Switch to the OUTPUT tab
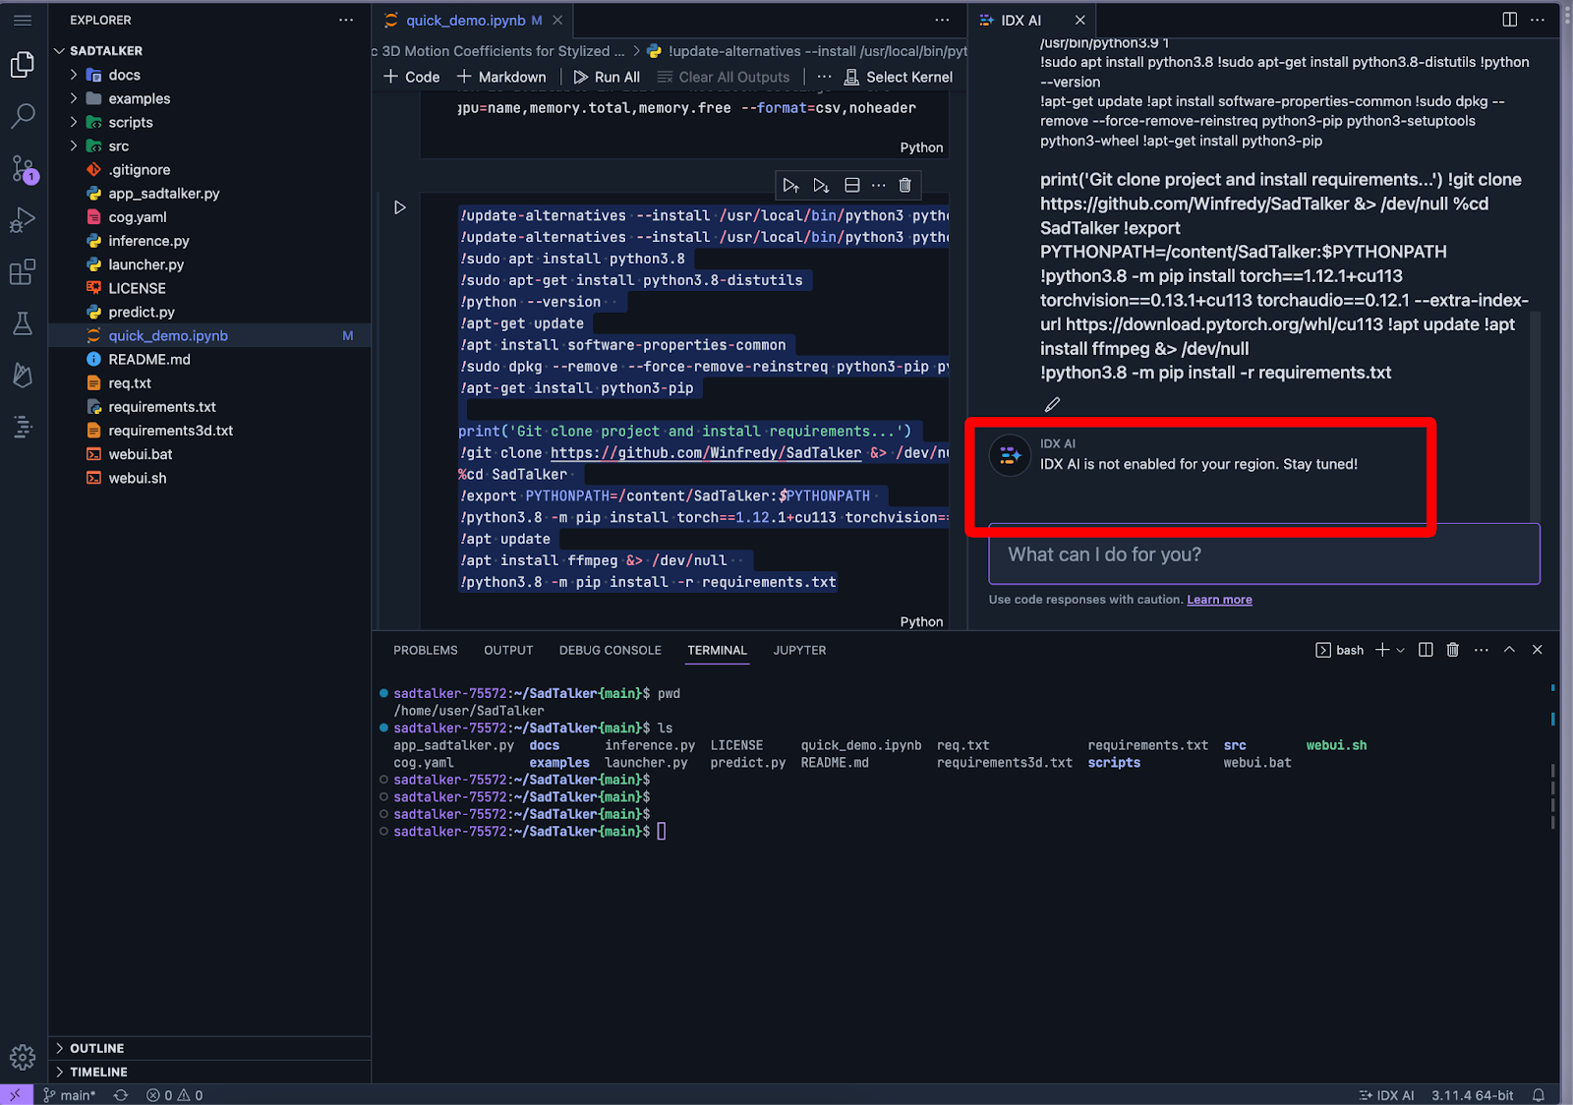 pyautogui.click(x=508, y=650)
